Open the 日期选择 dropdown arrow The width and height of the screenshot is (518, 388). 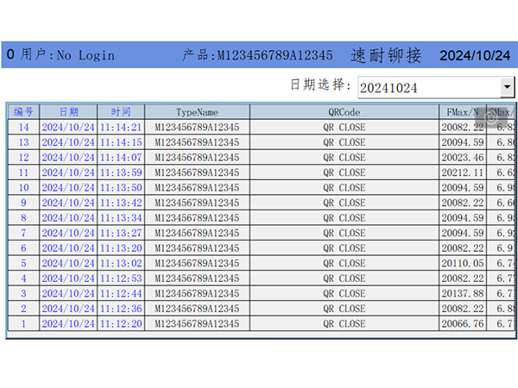coord(507,87)
